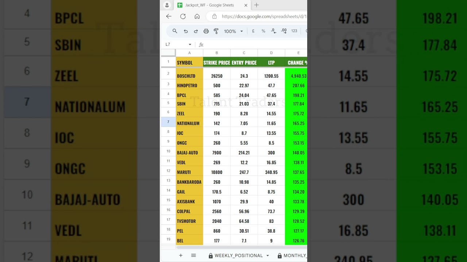Open the Sheets search menus tool
The image size is (467, 262).
pyautogui.click(x=175, y=31)
